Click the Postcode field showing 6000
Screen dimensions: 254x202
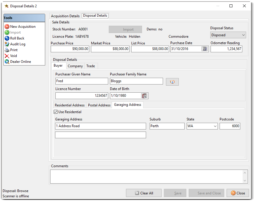tap(230, 126)
